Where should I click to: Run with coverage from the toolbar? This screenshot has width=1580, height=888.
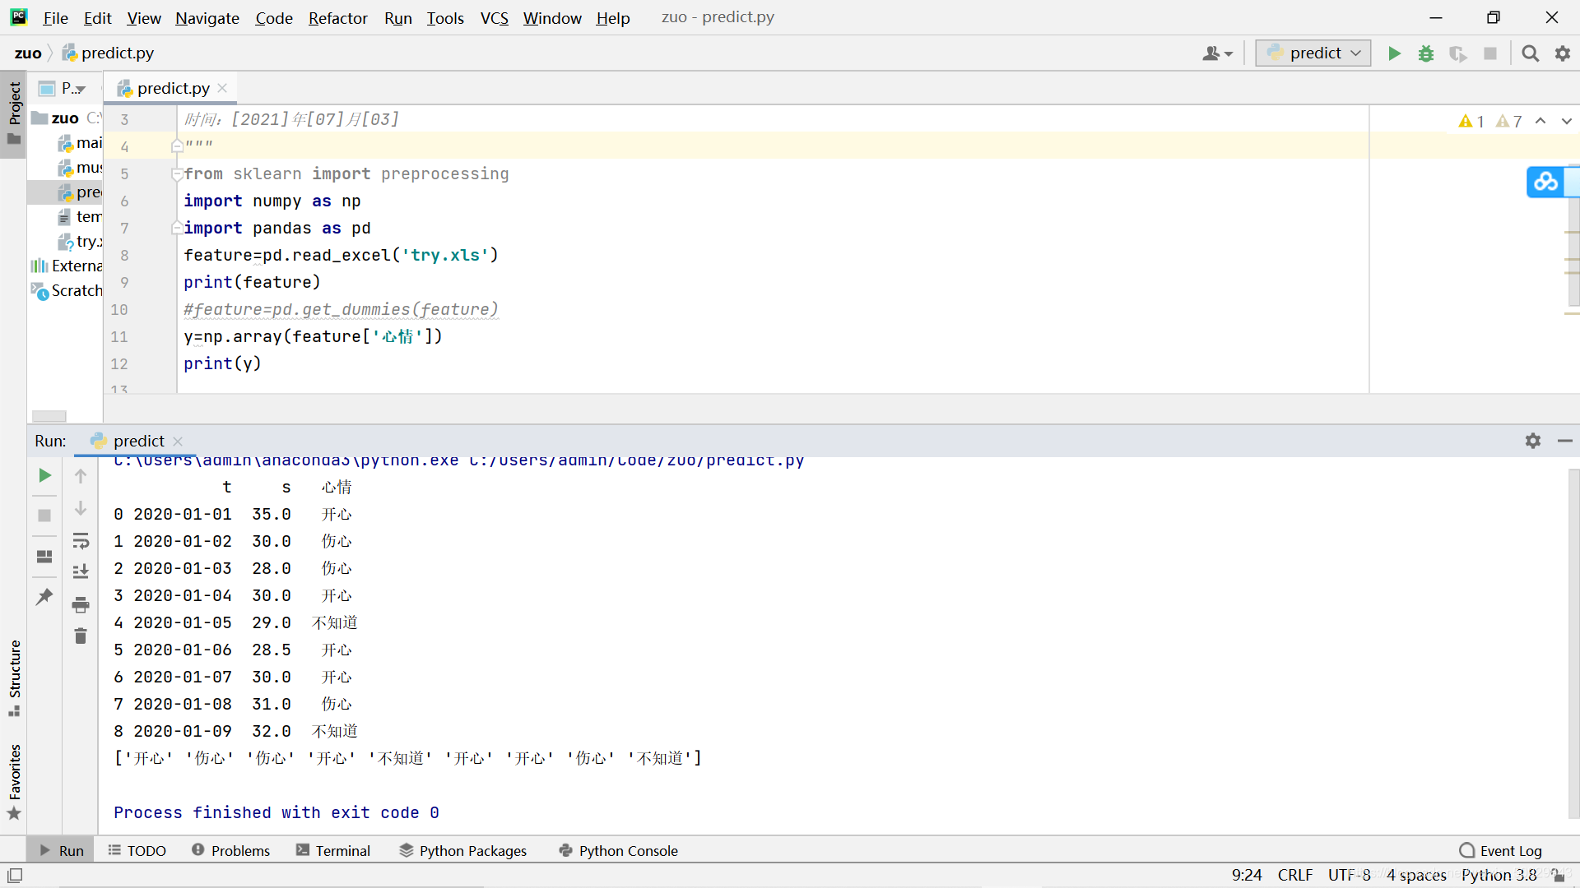coord(1457,53)
